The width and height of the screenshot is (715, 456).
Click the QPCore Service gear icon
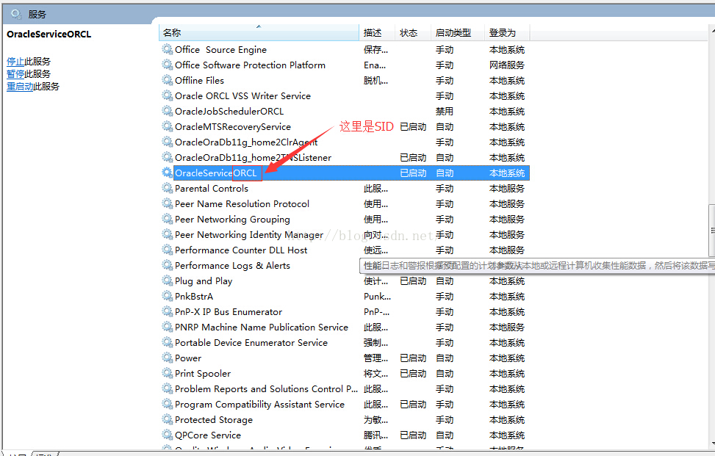pyautogui.click(x=168, y=435)
